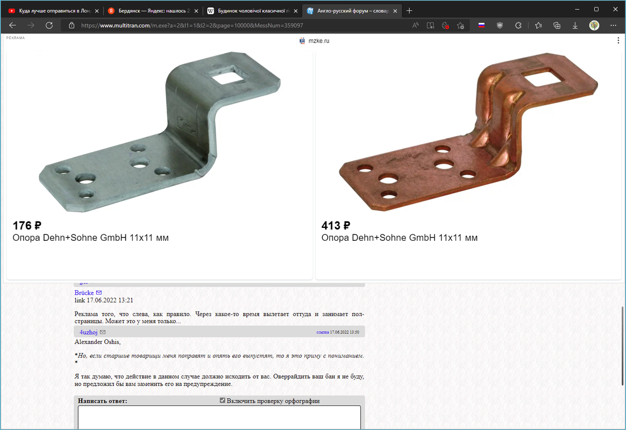This screenshot has width=626, height=430.
Task: Click the 413 ₽ price text
Action: click(336, 226)
